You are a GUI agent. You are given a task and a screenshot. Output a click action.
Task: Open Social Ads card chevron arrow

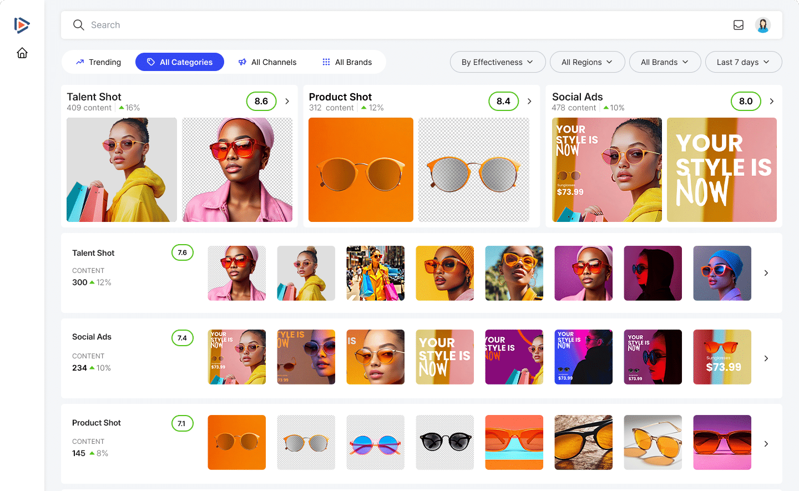(771, 102)
